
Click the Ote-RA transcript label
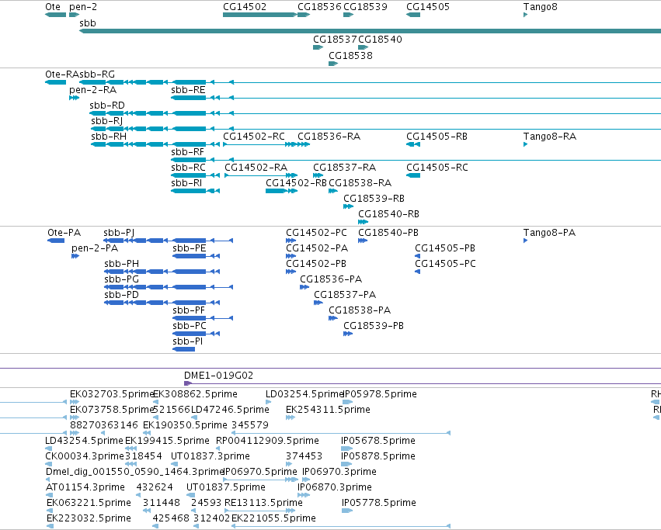(x=62, y=74)
